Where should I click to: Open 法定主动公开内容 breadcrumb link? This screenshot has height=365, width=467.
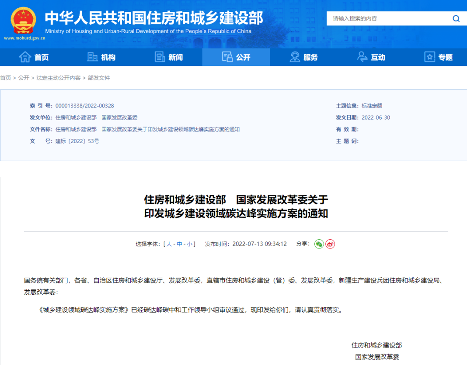tap(59, 78)
